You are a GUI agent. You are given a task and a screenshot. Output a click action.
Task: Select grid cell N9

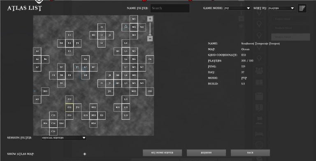point(142,83)
